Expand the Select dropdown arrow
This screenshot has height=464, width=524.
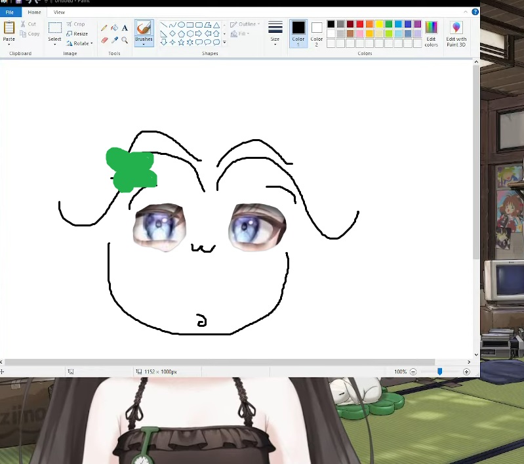click(x=55, y=45)
